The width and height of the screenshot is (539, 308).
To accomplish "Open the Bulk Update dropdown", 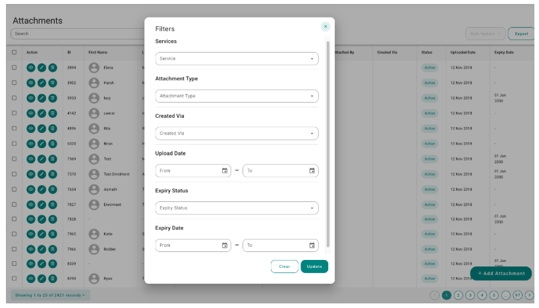I will [x=486, y=34].
